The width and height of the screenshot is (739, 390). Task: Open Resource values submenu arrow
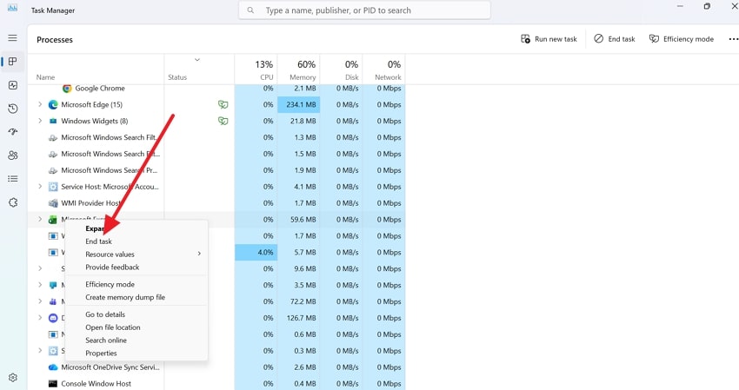coord(199,254)
